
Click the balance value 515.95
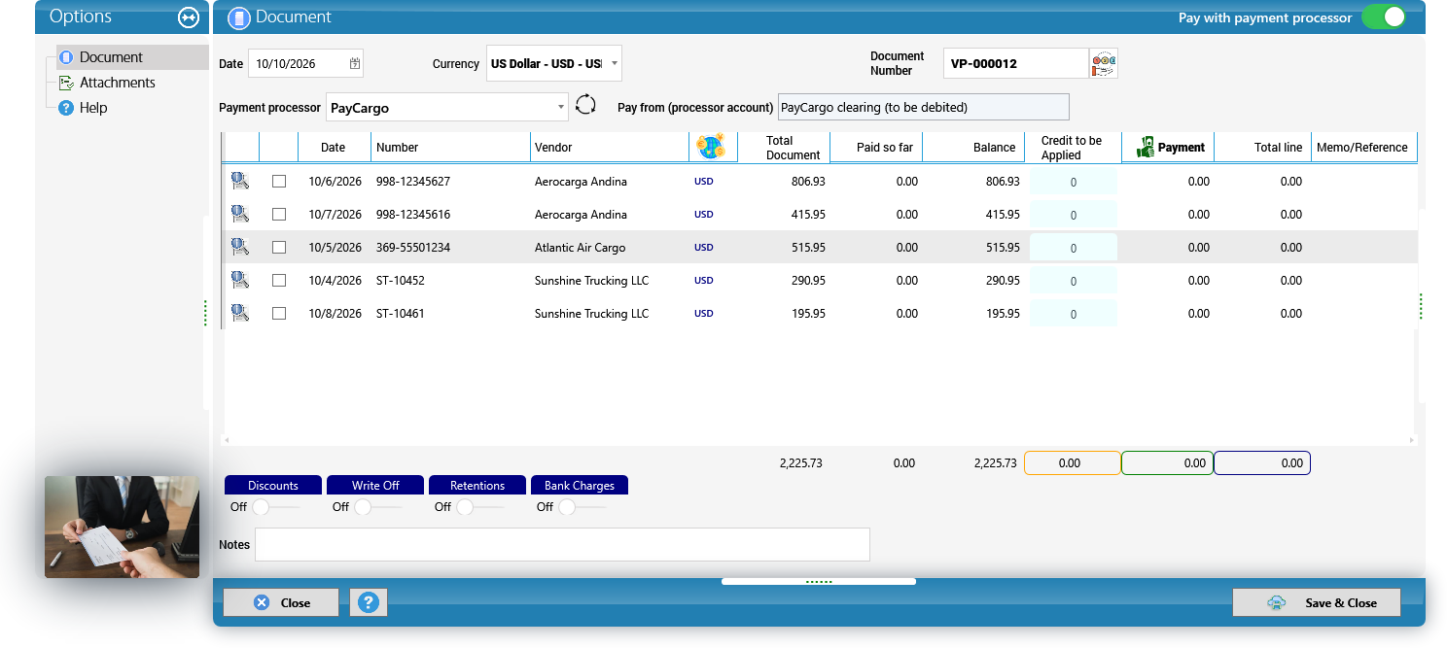(x=1003, y=248)
